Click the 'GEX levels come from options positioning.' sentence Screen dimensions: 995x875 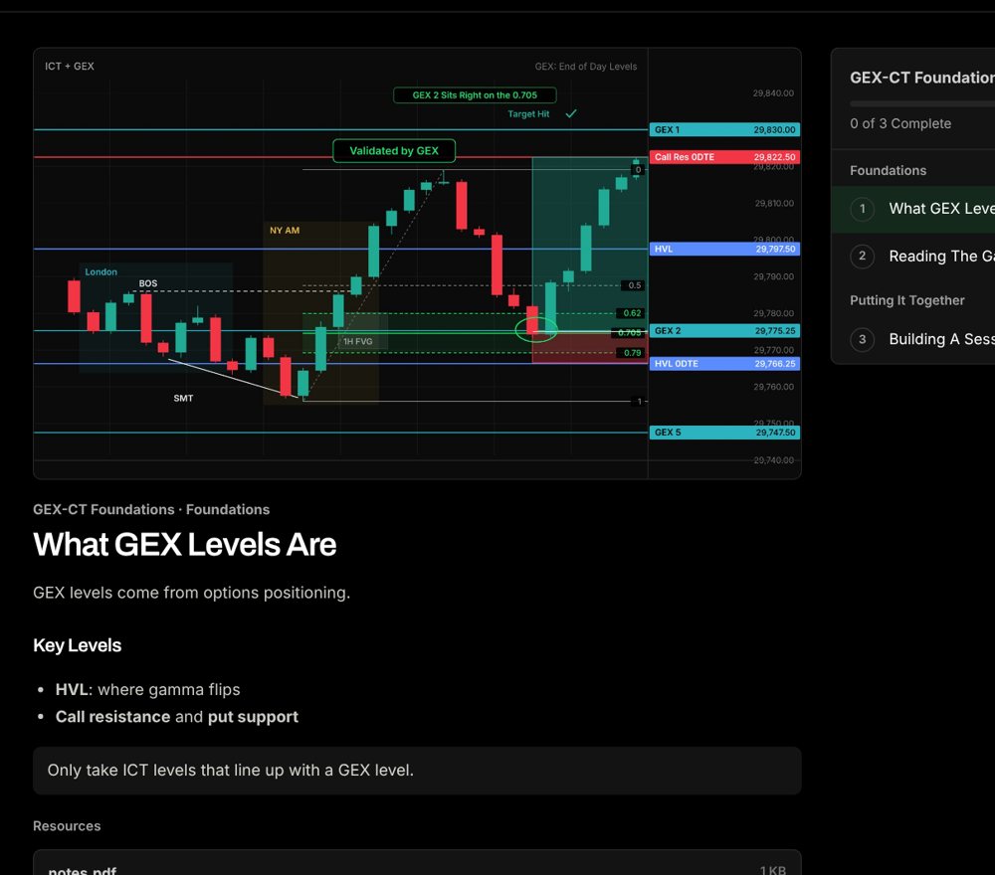pyautogui.click(x=192, y=593)
